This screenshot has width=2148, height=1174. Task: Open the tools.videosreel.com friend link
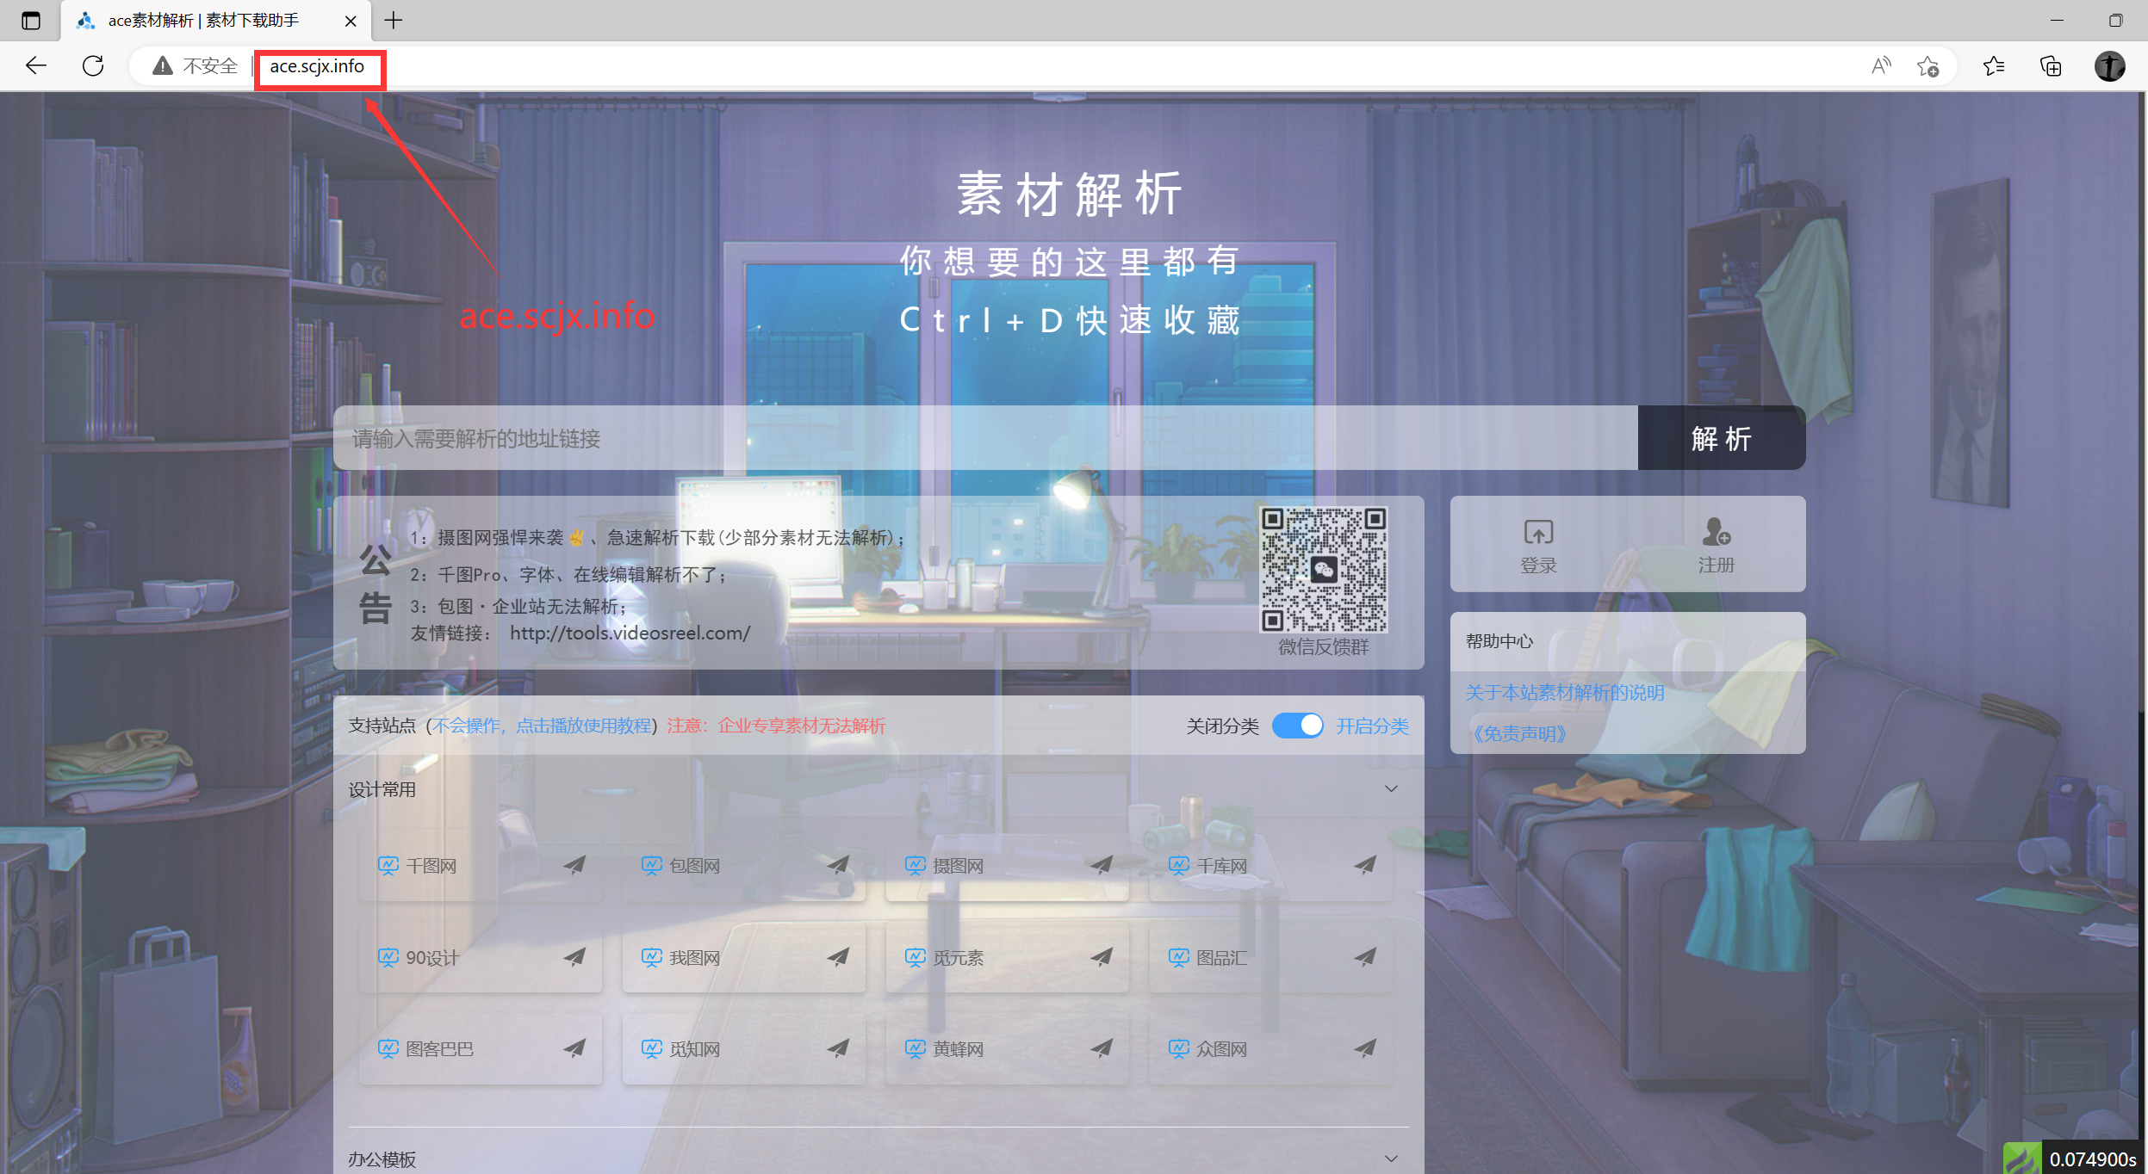(x=630, y=633)
